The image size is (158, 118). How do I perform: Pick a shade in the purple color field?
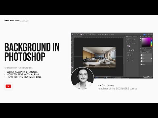tap(146, 42)
